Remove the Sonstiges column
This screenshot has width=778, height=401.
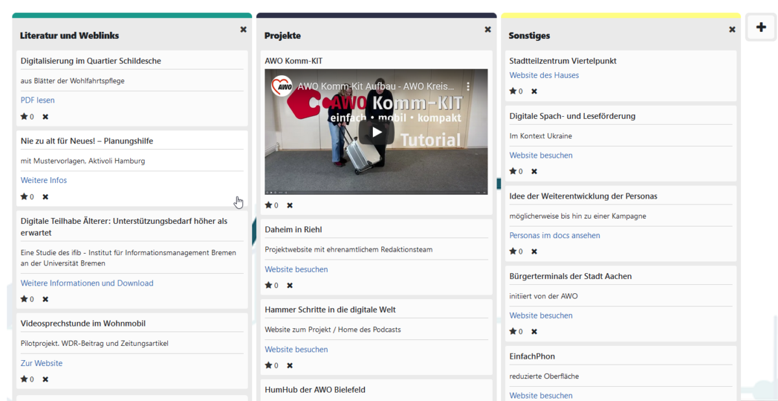pos(732,29)
